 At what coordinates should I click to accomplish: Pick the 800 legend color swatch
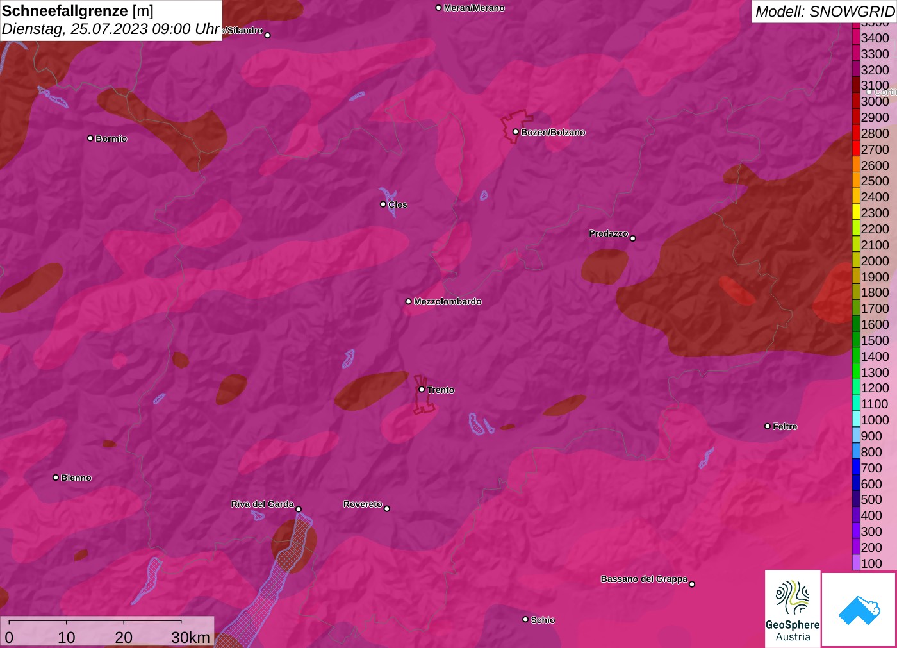[856, 452]
